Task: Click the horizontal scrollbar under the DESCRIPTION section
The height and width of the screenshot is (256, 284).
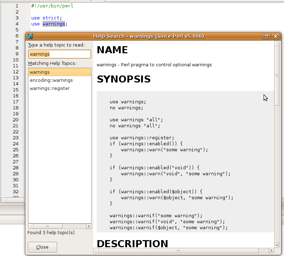Action: pyautogui.click(x=178, y=251)
